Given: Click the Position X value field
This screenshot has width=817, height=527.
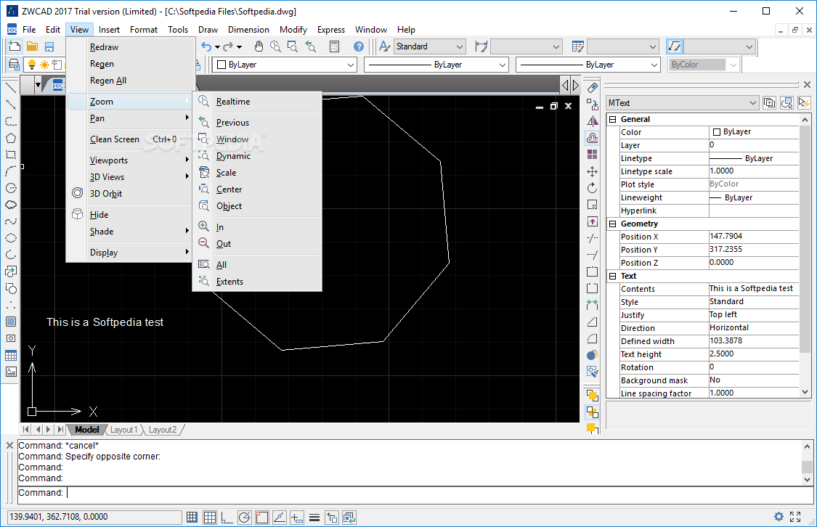Looking at the screenshot, I should tap(753, 237).
